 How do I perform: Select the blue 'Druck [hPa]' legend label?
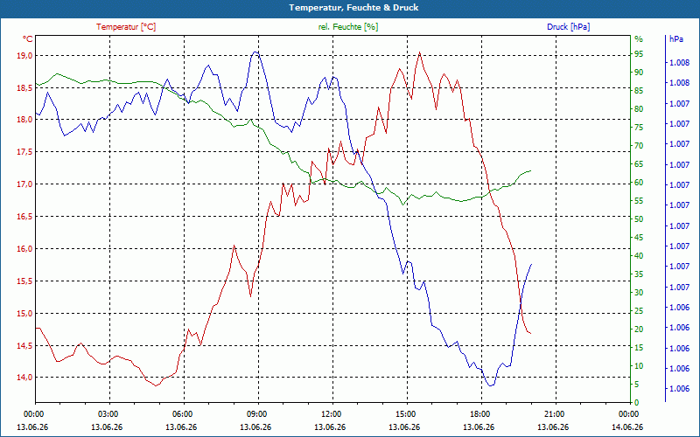point(568,27)
